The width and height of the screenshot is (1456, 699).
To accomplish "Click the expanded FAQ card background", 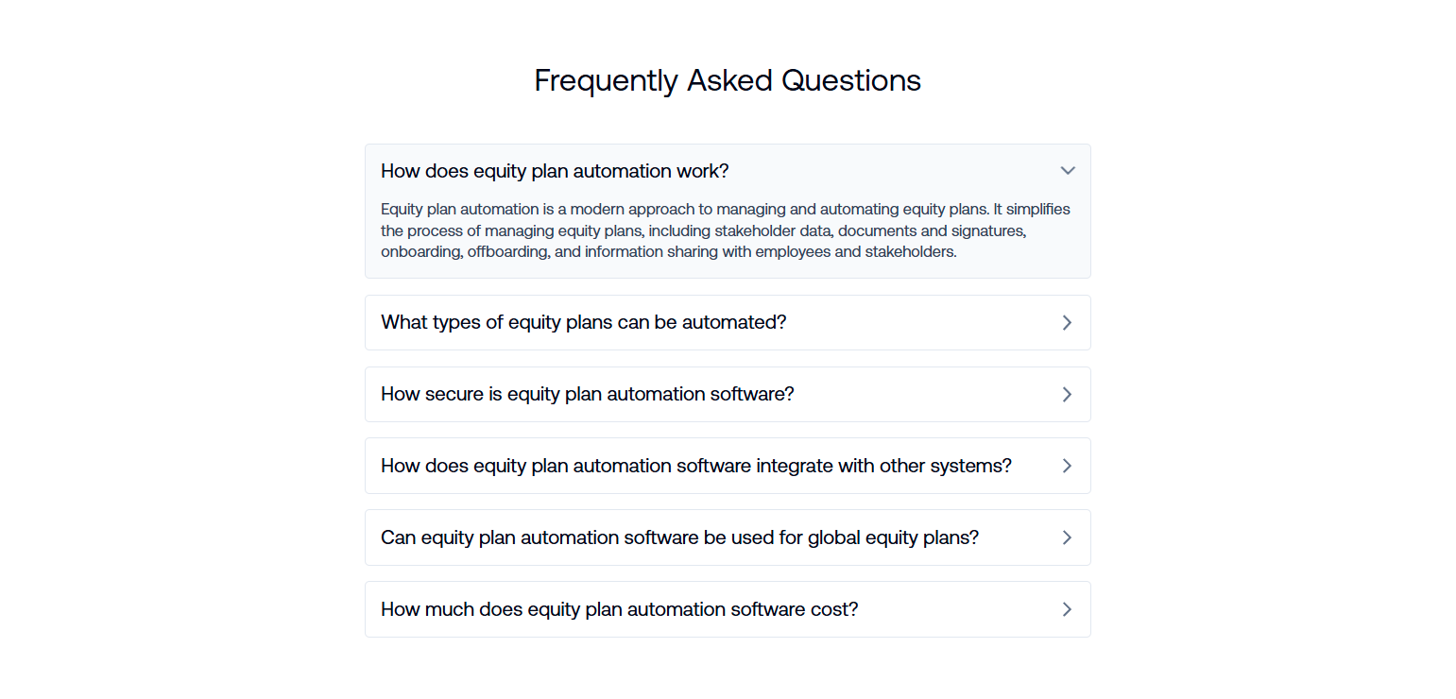I will 728,212.
